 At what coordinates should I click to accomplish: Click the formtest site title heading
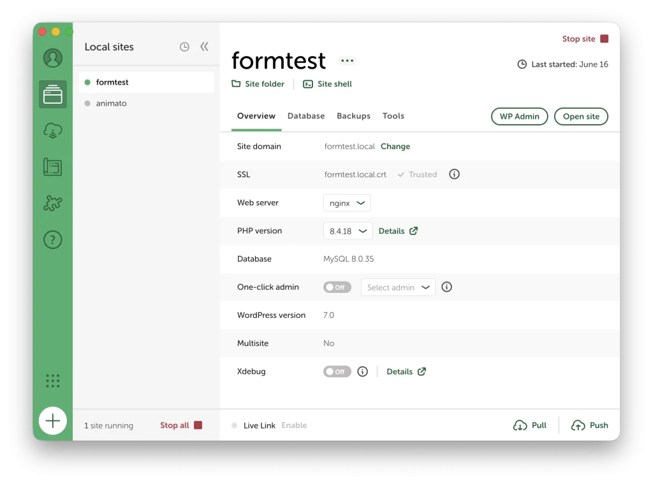pos(279,60)
